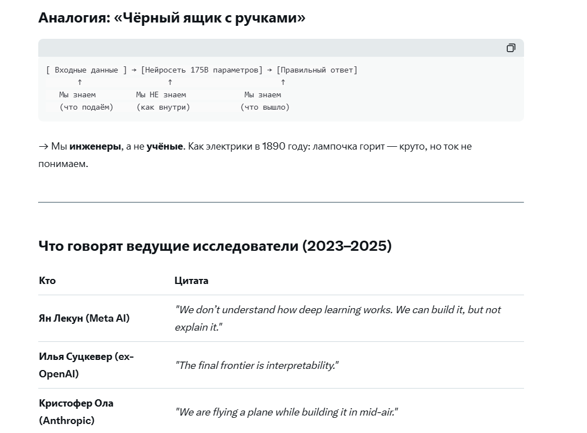Viewport: 587px width, 433px height.
Task: Select the "Кристофер Ола (Anthropic)" cell
Action: point(76,412)
